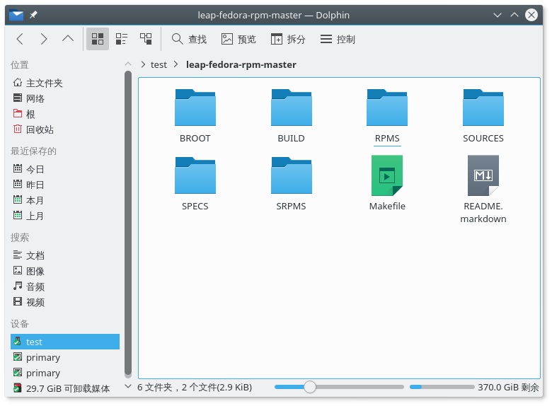Select the Makefile file icon
This screenshot has height=406, width=552.
click(387, 175)
